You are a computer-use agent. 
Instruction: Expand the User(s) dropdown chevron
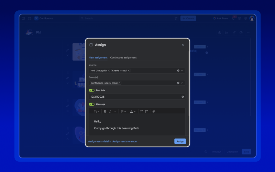(x=182, y=71)
